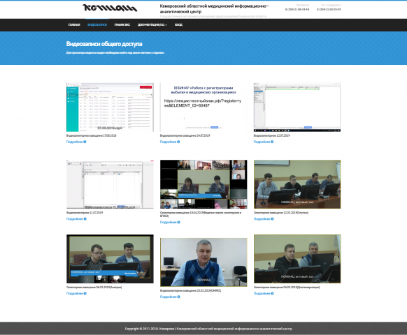The height and width of the screenshot is (335, 407).
Task: Open the multi-camera thumbnail for the 18.04.2019 meeting
Action: [x=203, y=184]
